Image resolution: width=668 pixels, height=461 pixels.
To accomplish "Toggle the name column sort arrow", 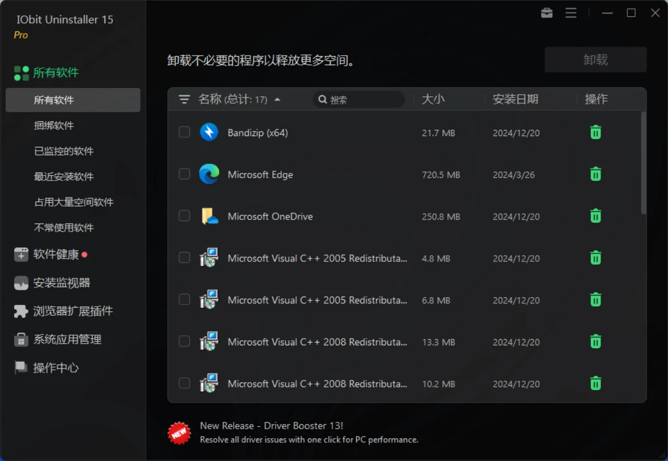I will [x=277, y=99].
